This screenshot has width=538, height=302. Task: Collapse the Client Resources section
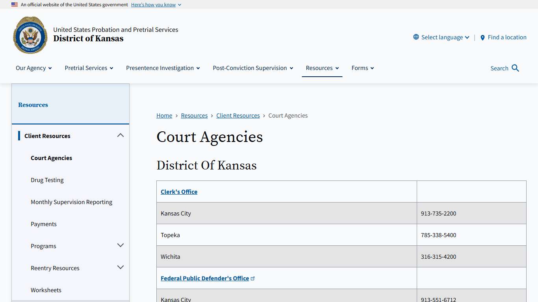[121, 135]
